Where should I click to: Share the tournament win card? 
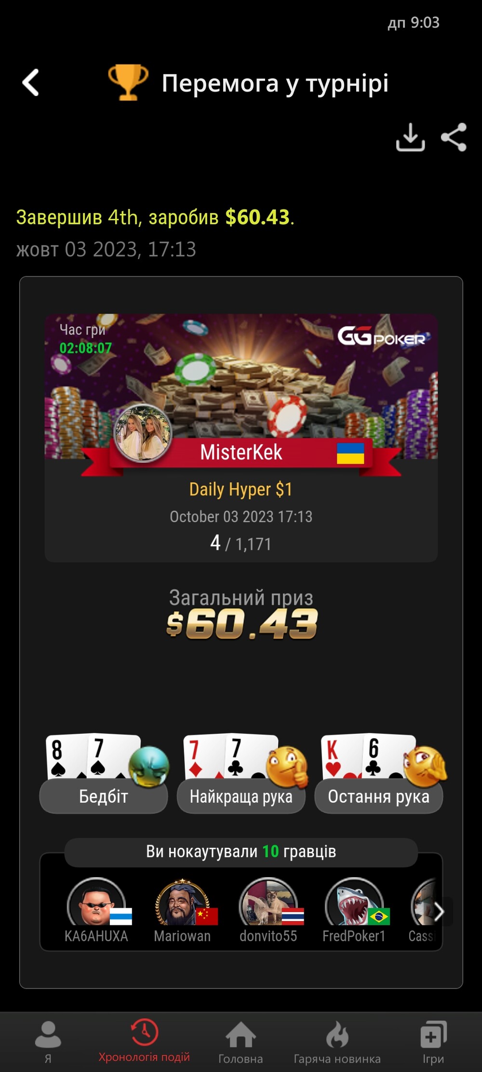(x=454, y=137)
